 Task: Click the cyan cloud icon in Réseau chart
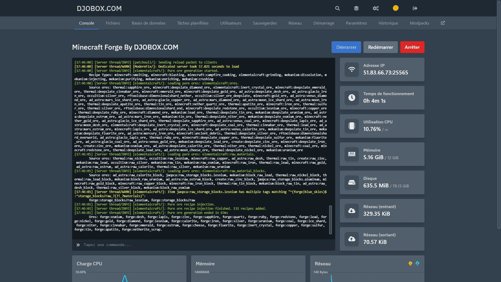click(417, 263)
